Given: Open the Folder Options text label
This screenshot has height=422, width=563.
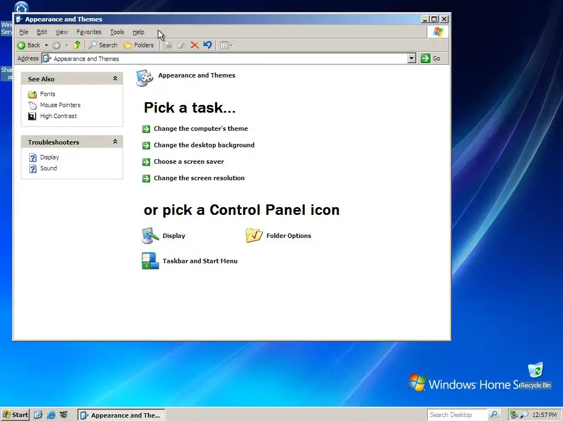Looking at the screenshot, I should [289, 236].
